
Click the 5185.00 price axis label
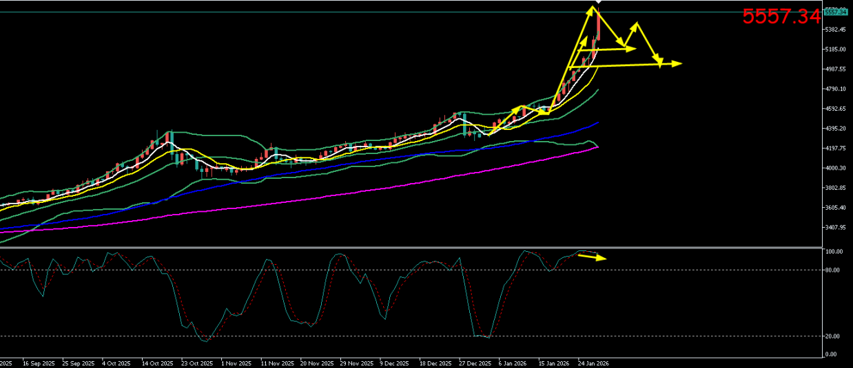836,50
